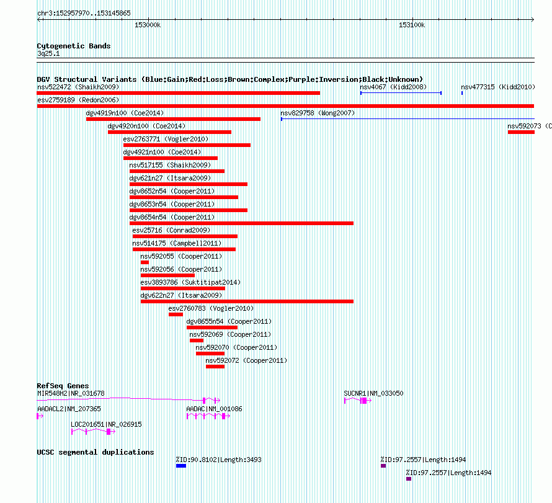Image resolution: width=552 pixels, height=503 pixels.
Task: Click esv2760783 (Vogler2010) label
Action: [x=211, y=308]
